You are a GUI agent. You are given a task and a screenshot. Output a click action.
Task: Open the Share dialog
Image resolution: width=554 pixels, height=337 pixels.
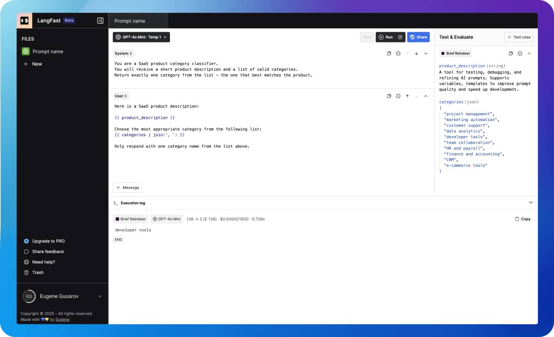tap(418, 37)
